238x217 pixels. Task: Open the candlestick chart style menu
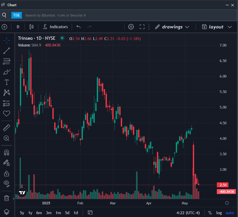coord(31,27)
